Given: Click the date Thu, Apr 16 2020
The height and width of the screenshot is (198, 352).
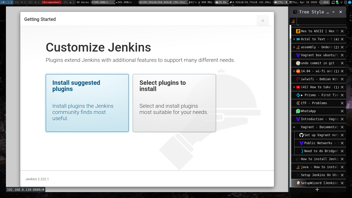Looking at the screenshot, I should click(x=303, y=2).
